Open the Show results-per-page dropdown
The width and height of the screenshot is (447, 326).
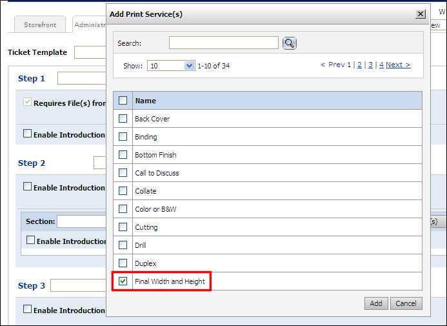tap(171, 65)
